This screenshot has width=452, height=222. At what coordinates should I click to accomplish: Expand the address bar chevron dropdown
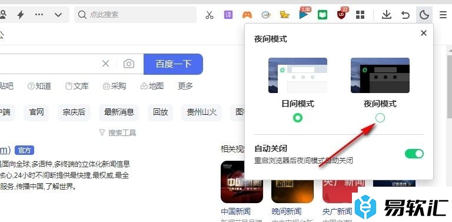(x=58, y=15)
